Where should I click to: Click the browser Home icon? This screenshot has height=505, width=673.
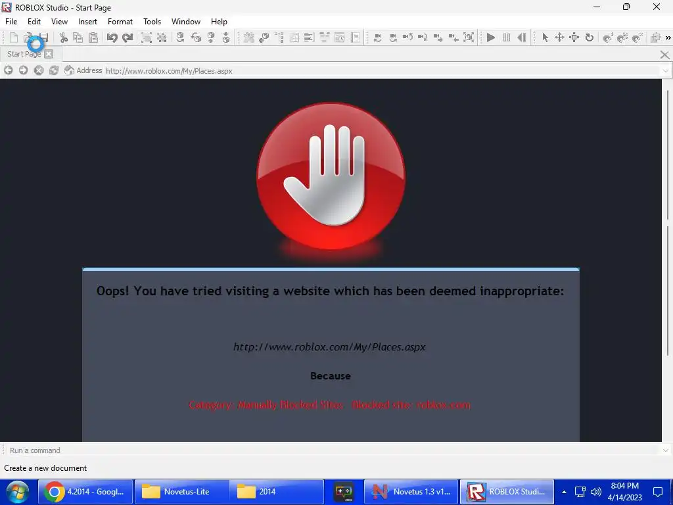pyautogui.click(x=69, y=70)
